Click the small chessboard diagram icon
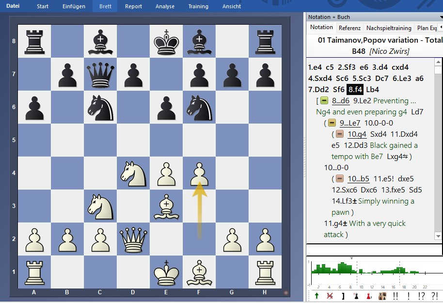The height and width of the screenshot is (303, 443). click(x=382, y=296)
